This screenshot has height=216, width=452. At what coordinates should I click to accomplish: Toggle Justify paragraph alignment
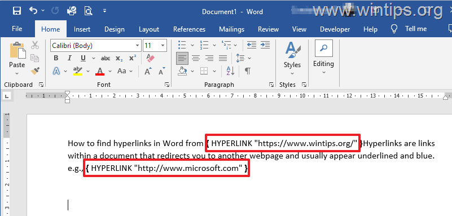[x=223, y=58]
